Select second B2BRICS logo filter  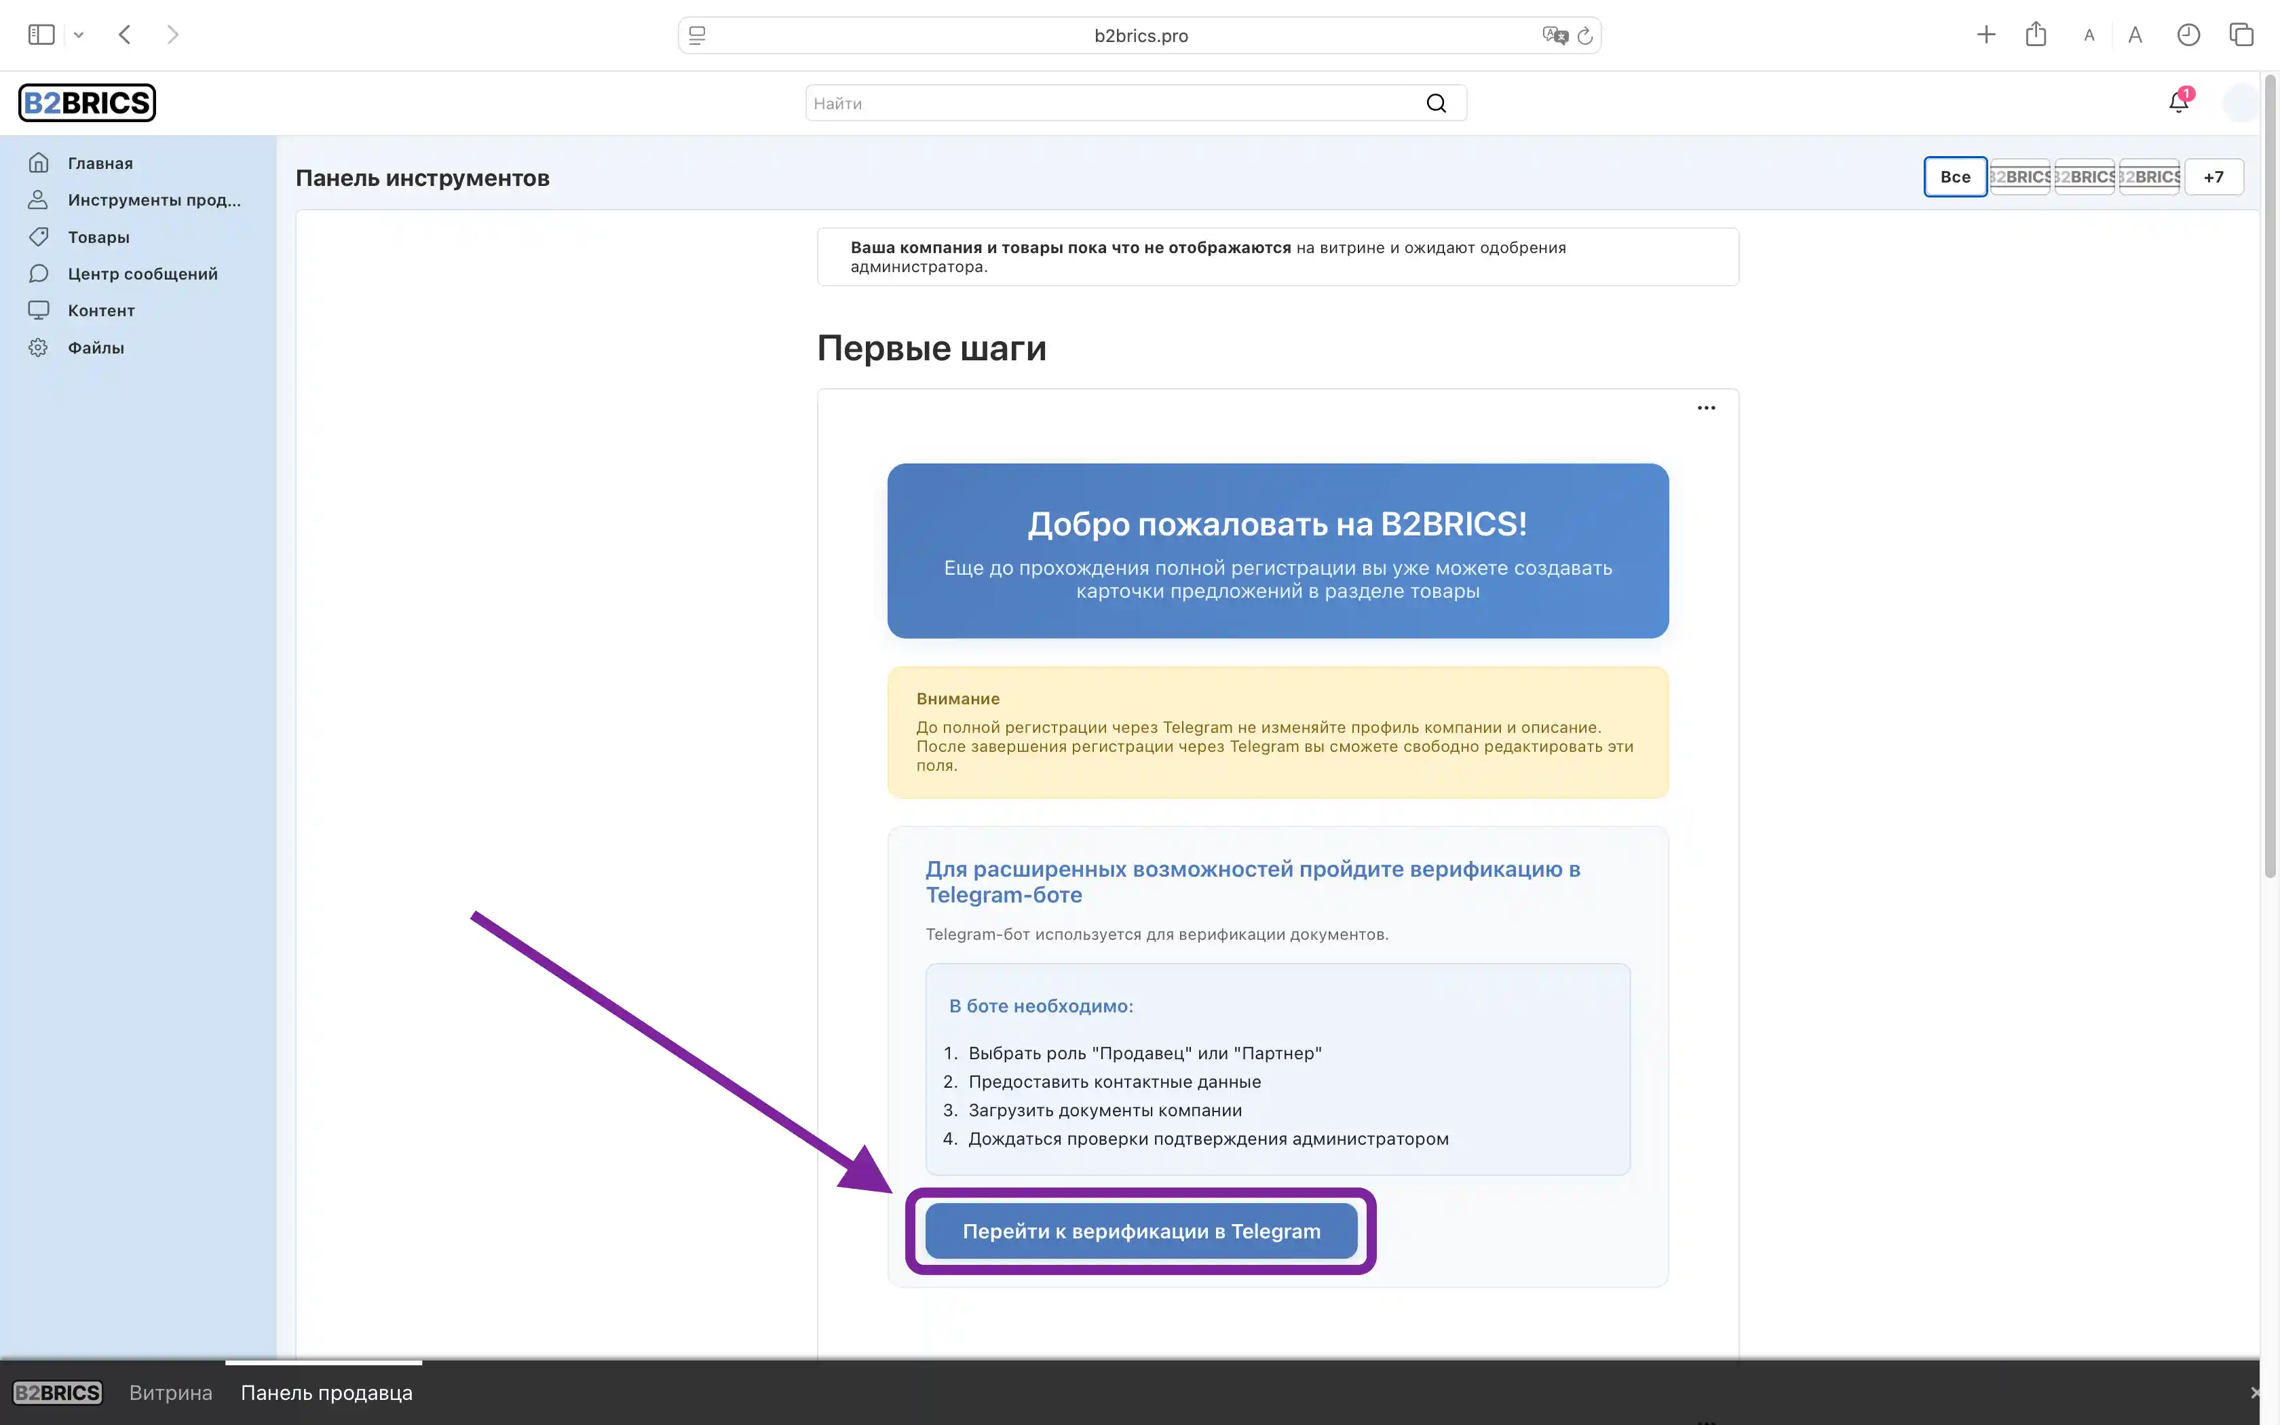[x=2084, y=176]
